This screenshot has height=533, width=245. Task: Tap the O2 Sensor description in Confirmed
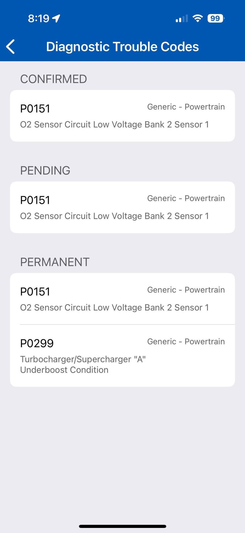(x=115, y=125)
